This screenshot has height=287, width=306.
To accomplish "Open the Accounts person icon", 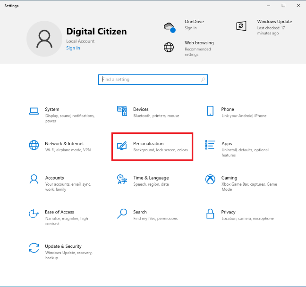I will pos(34,180).
